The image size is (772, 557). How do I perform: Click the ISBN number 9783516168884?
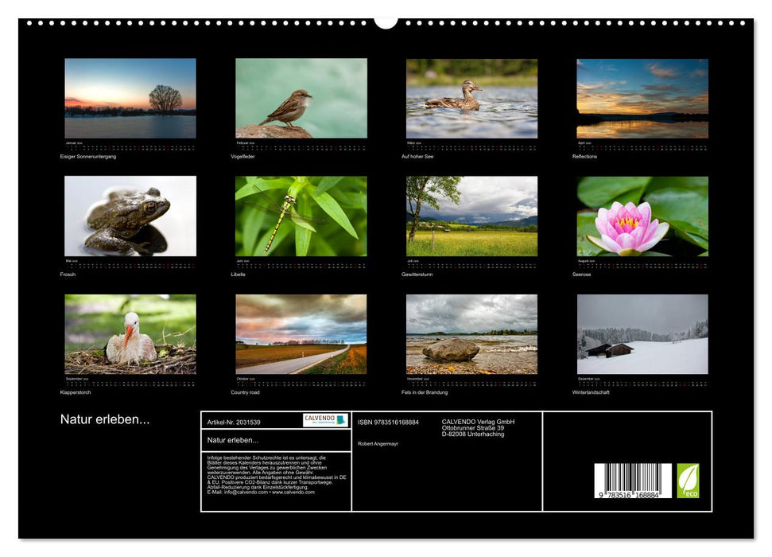[x=390, y=423]
